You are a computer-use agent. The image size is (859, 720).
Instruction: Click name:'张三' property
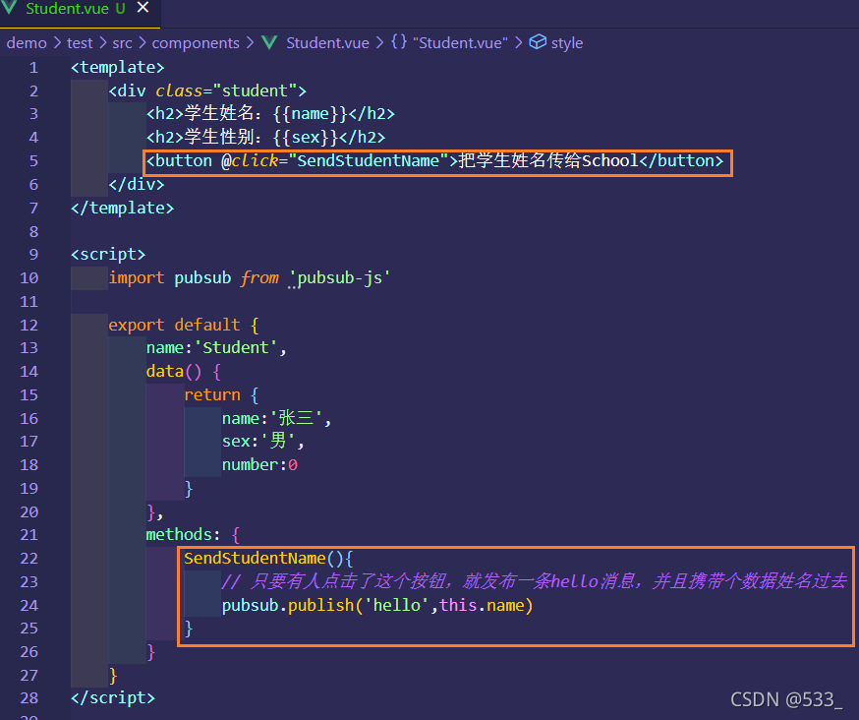272,418
